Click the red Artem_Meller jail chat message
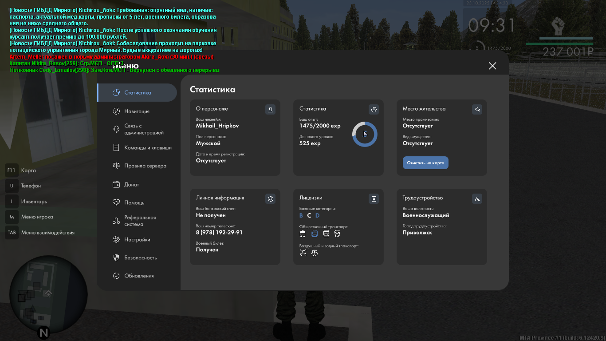Viewport: 606px width, 341px height. point(111,57)
